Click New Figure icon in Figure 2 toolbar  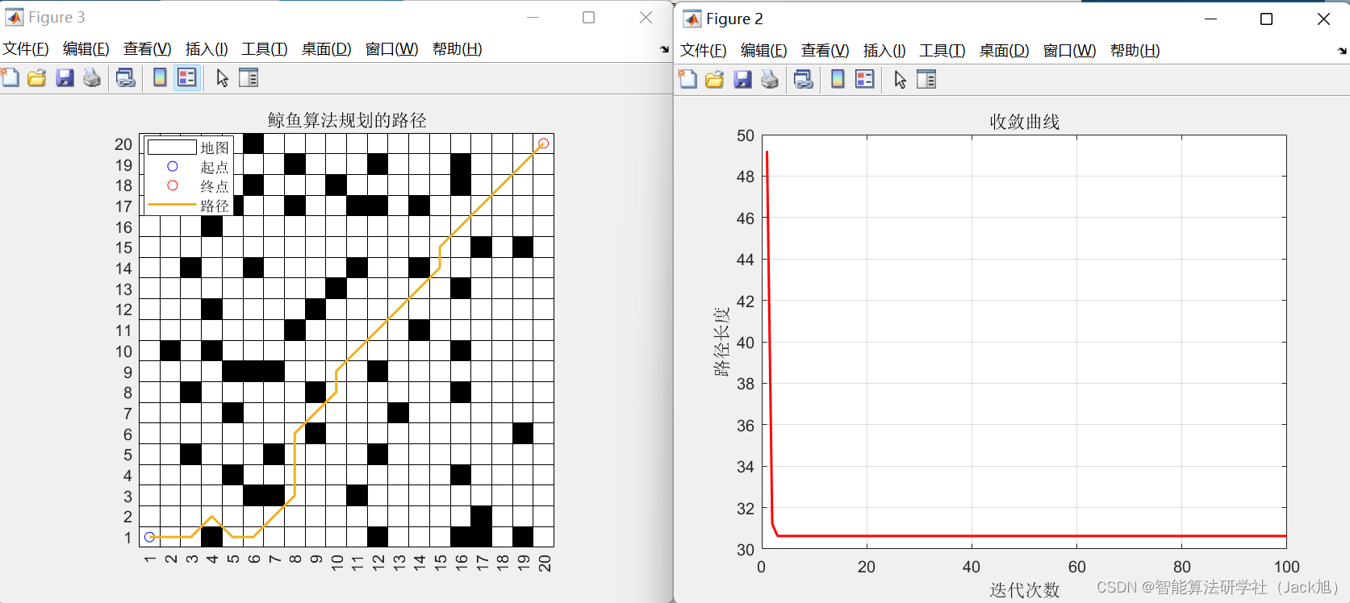click(688, 80)
